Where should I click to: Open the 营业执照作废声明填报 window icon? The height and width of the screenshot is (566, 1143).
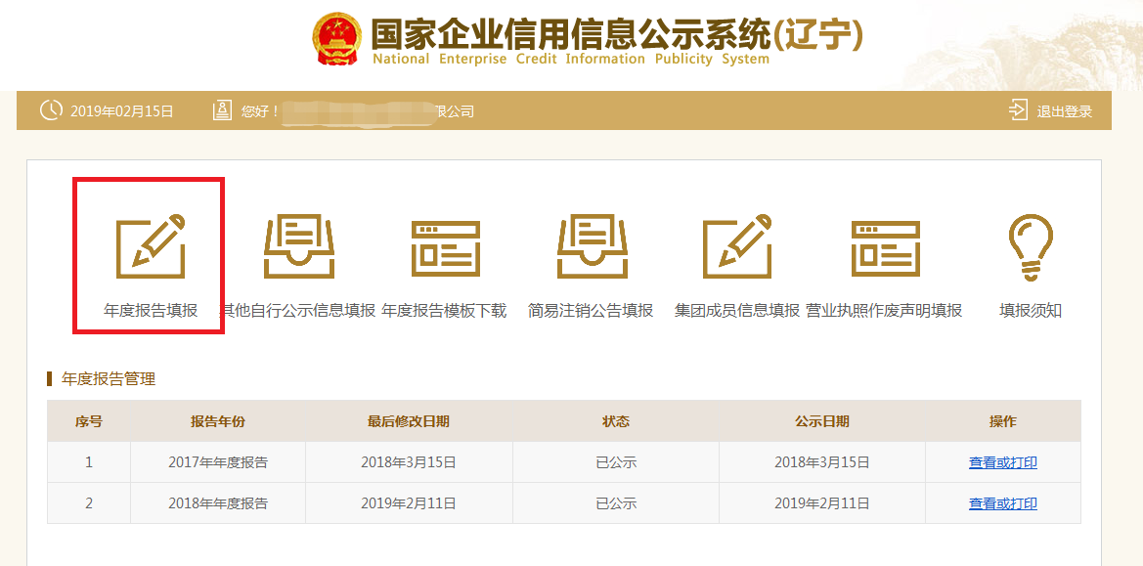886,248
